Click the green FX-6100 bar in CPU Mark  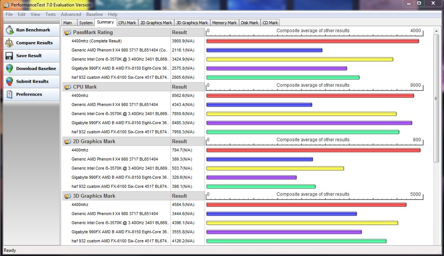pyautogui.click(x=303, y=132)
